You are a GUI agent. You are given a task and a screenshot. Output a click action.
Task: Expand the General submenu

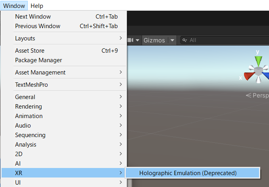click(63, 97)
